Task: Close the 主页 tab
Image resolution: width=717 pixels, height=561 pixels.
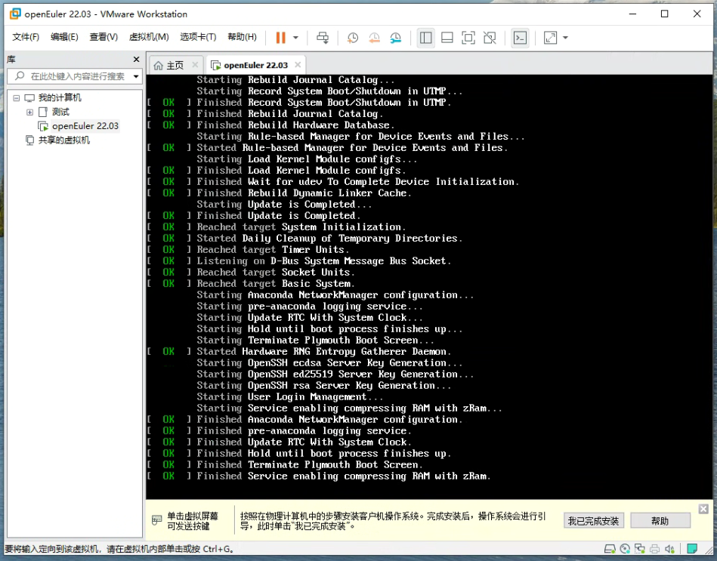Action: [x=195, y=65]
